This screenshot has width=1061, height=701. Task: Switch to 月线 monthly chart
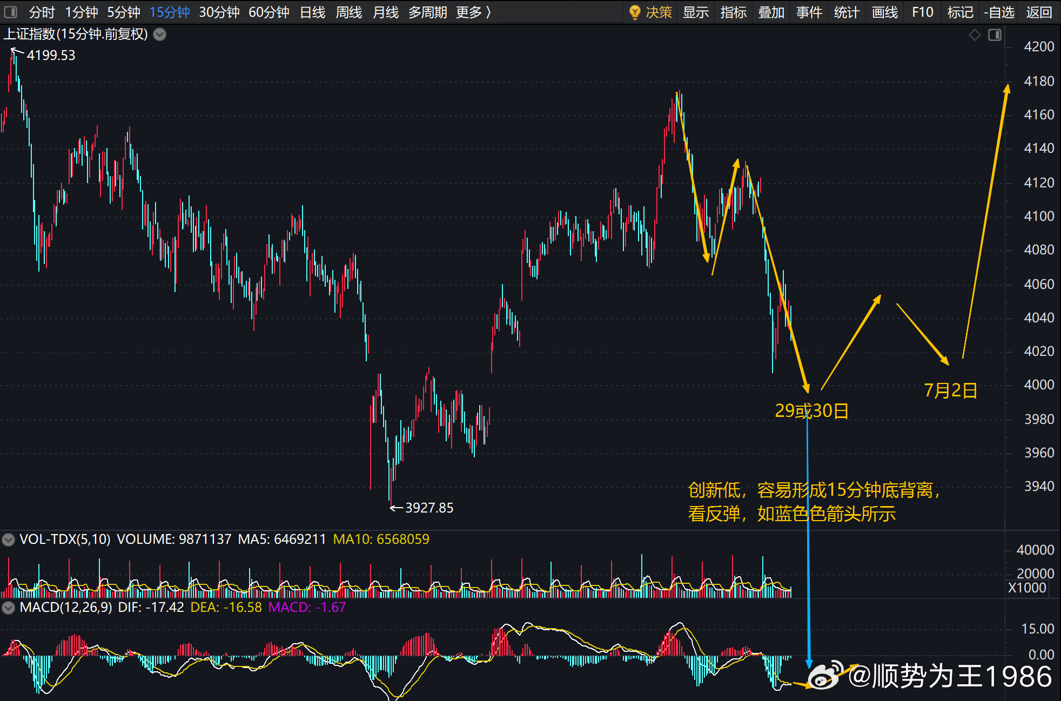[386, 12]
